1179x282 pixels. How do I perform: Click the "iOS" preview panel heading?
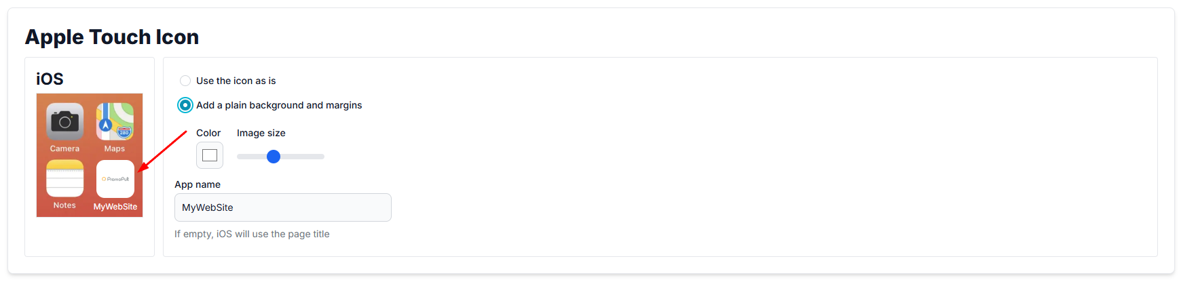(x=50, y=79)
